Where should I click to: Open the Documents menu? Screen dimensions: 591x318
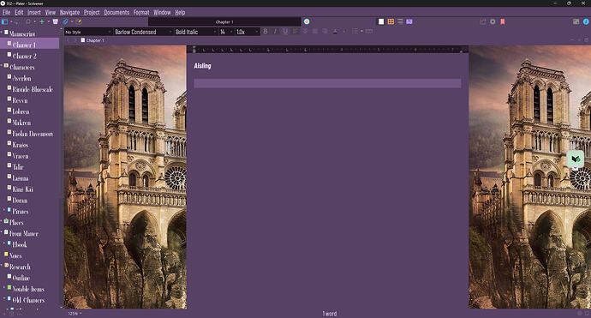(x=116, y=13)
